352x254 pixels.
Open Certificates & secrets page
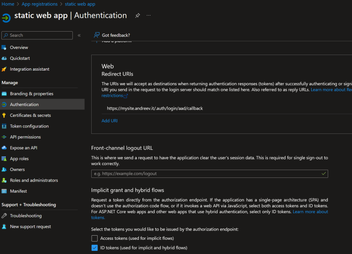click(x=30, y=115)
